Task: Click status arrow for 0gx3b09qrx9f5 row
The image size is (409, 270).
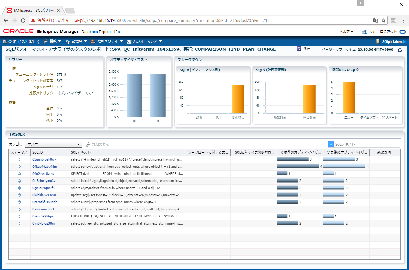Action: click(x=19, y=188)
